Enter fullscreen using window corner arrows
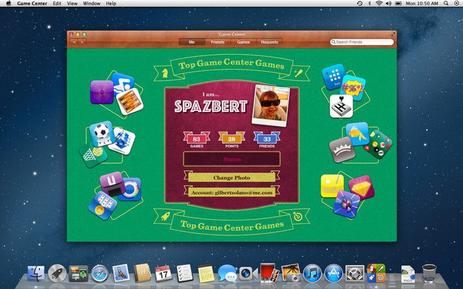The image size is (463, 289). tap(393, 34)
